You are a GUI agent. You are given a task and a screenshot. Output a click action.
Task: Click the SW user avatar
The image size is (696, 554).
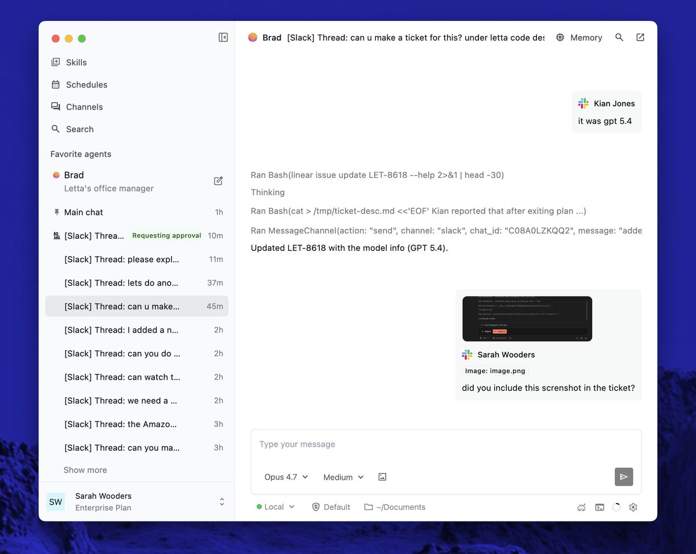coord(56,502)
